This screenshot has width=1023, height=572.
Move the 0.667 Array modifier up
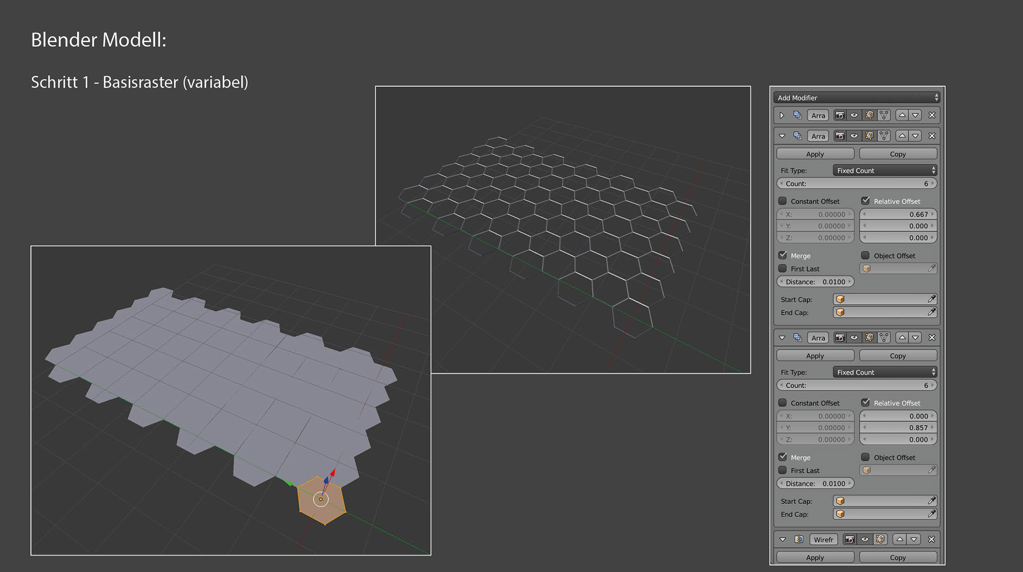[902, 136]
